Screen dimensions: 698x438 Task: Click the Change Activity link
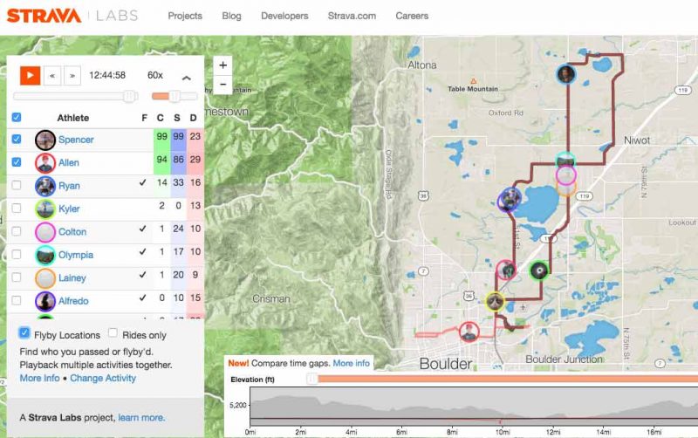tap(103, 379)
